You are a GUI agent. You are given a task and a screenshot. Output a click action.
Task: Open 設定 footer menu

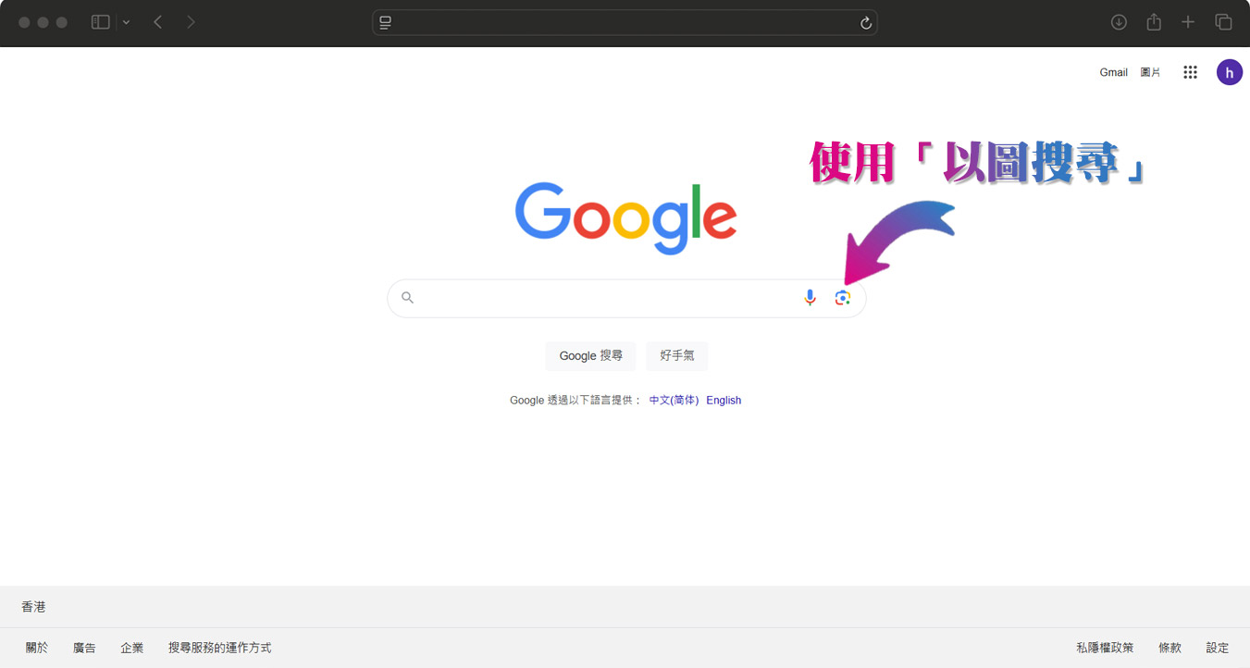pos(1218,648)
